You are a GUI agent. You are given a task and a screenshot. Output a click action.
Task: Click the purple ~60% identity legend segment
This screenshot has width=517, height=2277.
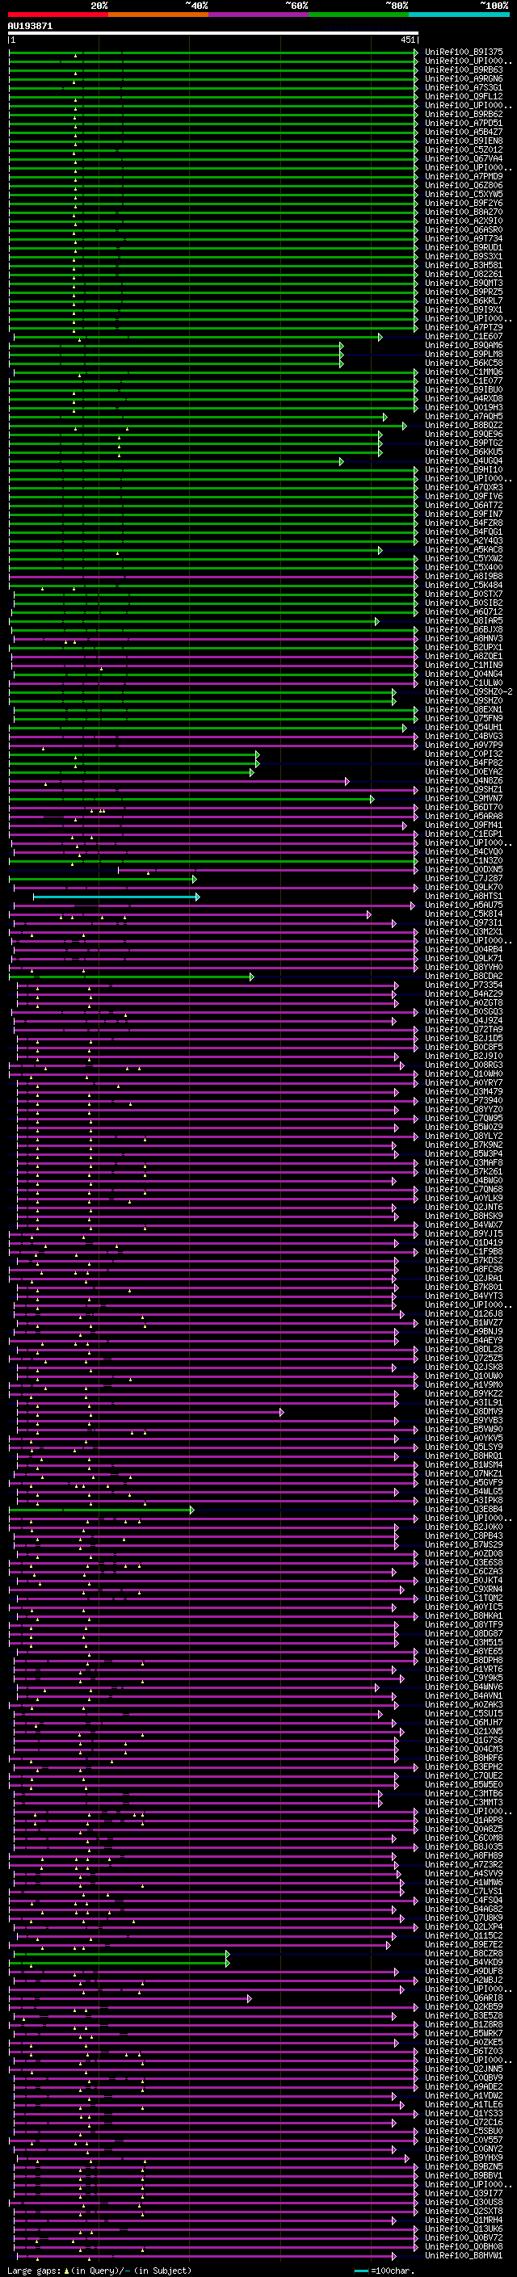259,15
